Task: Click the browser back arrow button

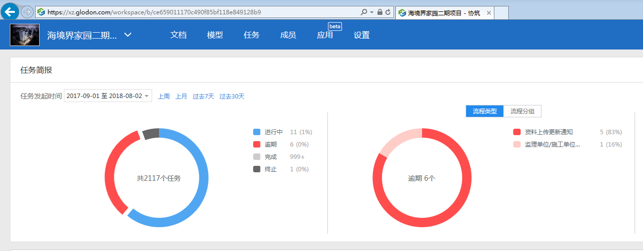Action: tap(10, 11)
